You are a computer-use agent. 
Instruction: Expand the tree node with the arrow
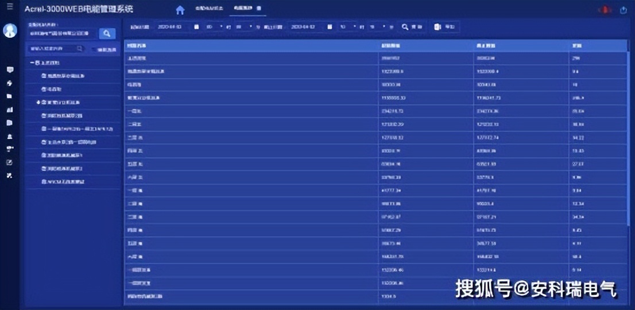(x=38, y=102)
